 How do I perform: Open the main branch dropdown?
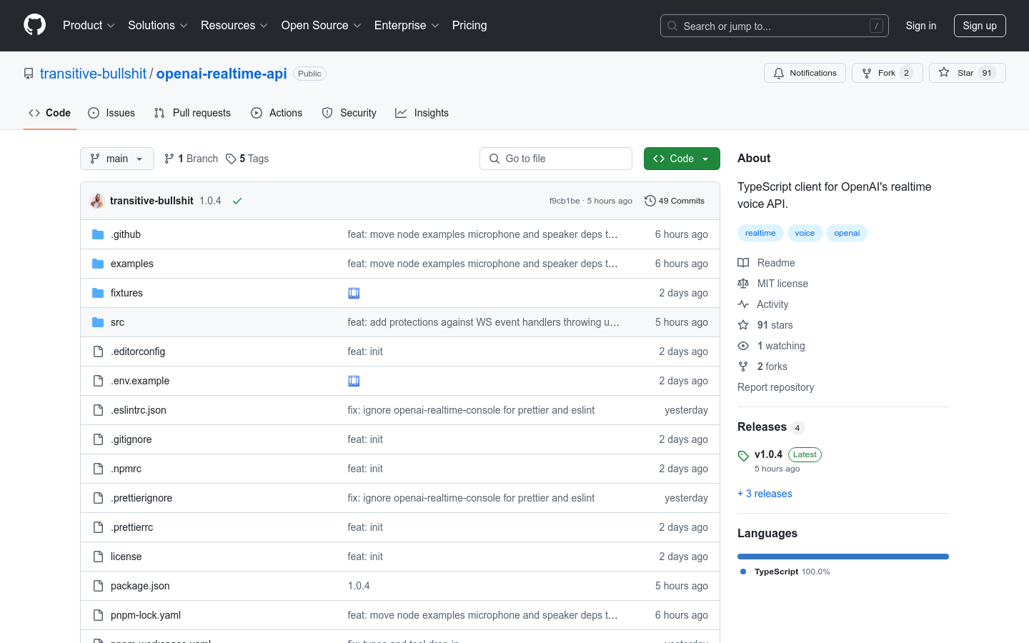tap(117, 159)
